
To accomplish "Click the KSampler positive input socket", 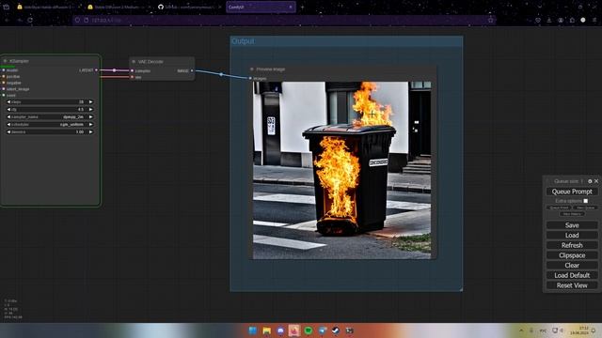I will [x=4, y=77].
